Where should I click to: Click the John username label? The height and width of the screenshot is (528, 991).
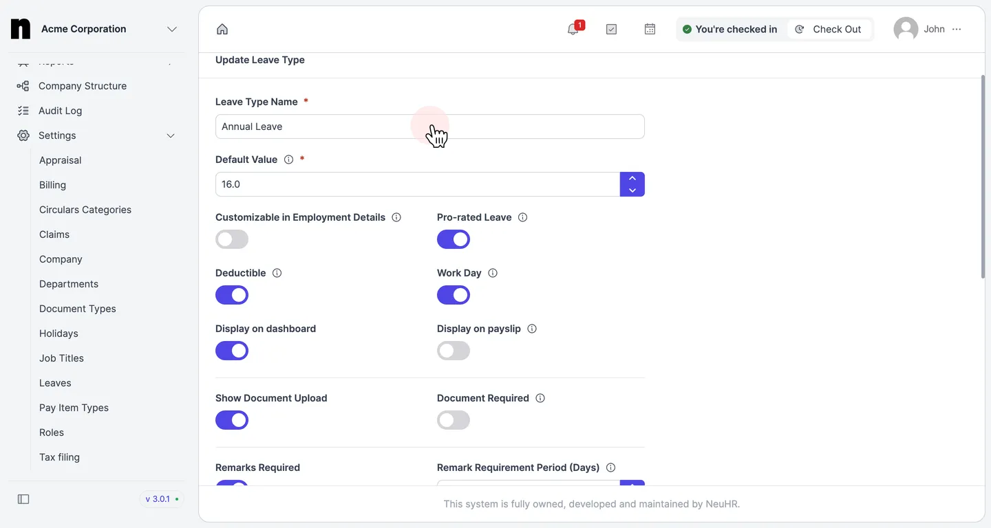(x=934, y=29)
